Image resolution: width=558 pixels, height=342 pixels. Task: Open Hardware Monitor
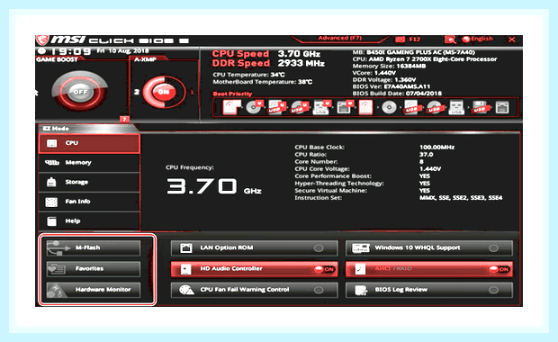click(94, 290)
